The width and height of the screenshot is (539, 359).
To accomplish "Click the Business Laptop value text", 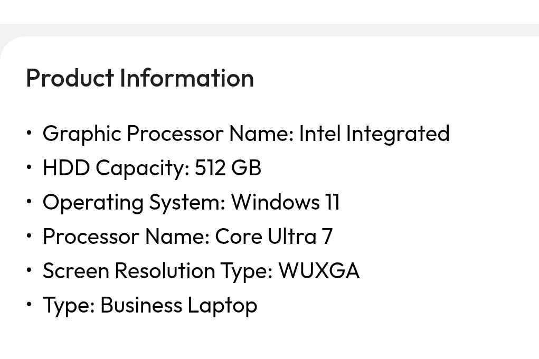I will click(179, 306).
